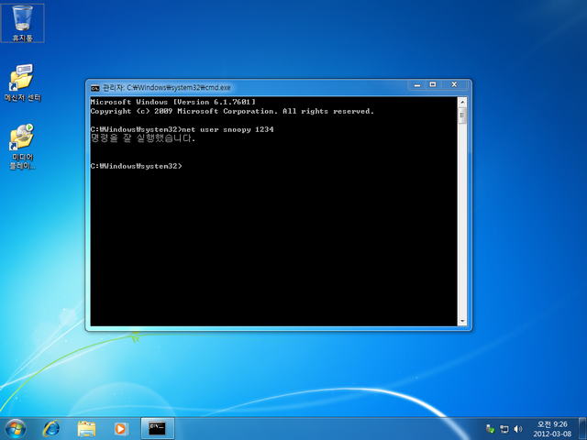The image size is (587, 440).
Task: Launch Internet Explorer from the taskbar
Action: 51,428
